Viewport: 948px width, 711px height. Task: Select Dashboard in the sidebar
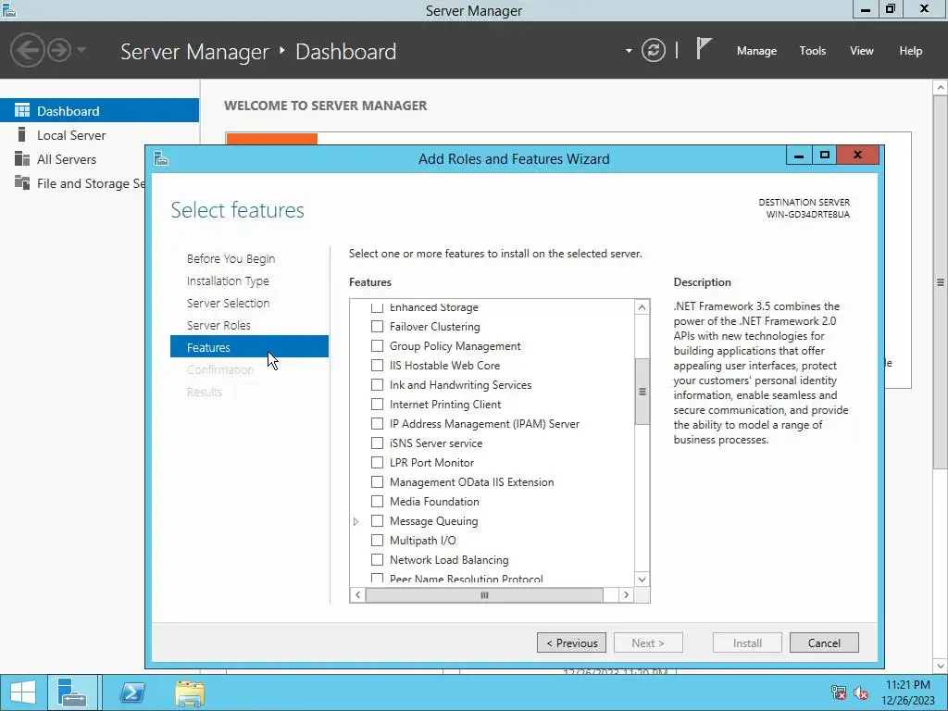click(x=99, y=111)
